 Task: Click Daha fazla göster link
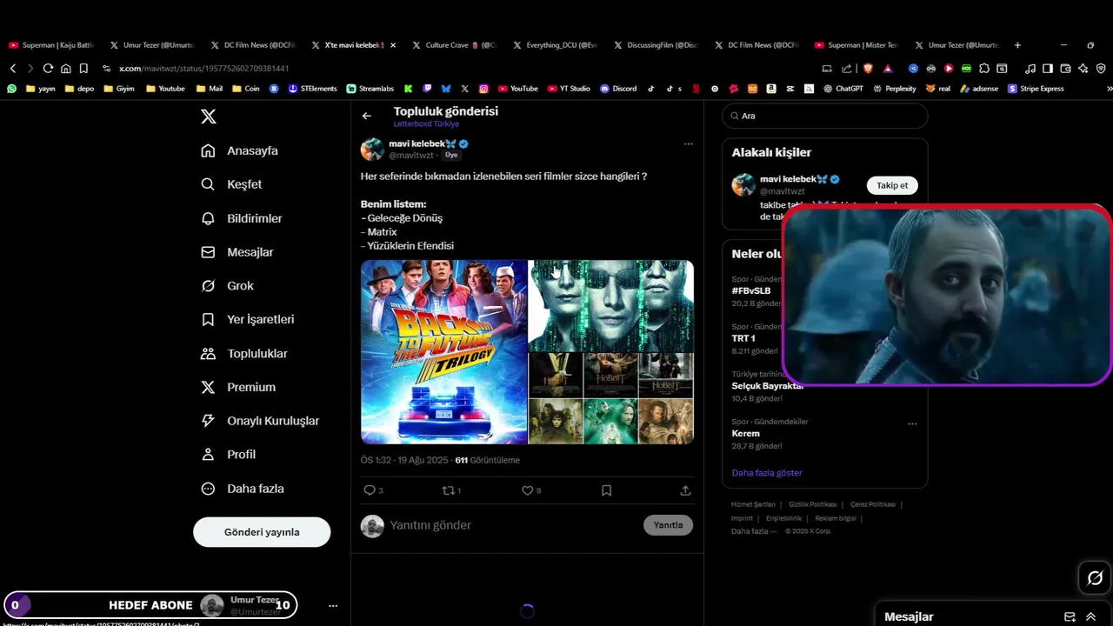[x=766, y=473]
